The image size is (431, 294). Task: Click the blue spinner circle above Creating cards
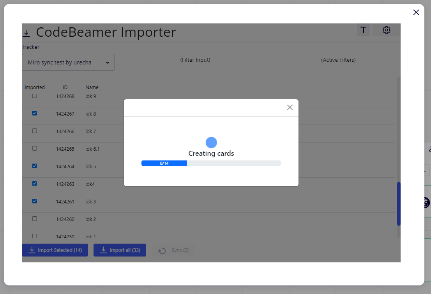(211, 143)
